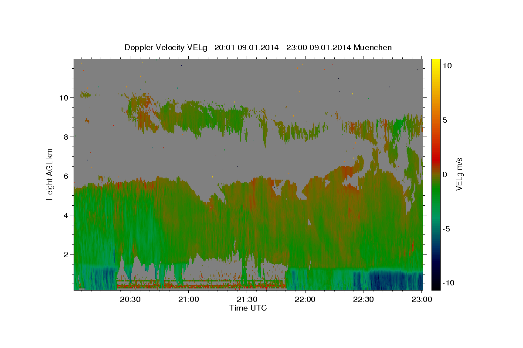Image resolution: width=523 pixels, height=348 pixels.
Task: Click the 22:30 time tick label
Action: tap(363, 299)
